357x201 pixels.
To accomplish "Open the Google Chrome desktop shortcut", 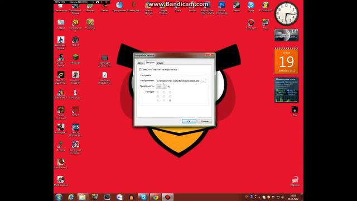I will point(163,7).
